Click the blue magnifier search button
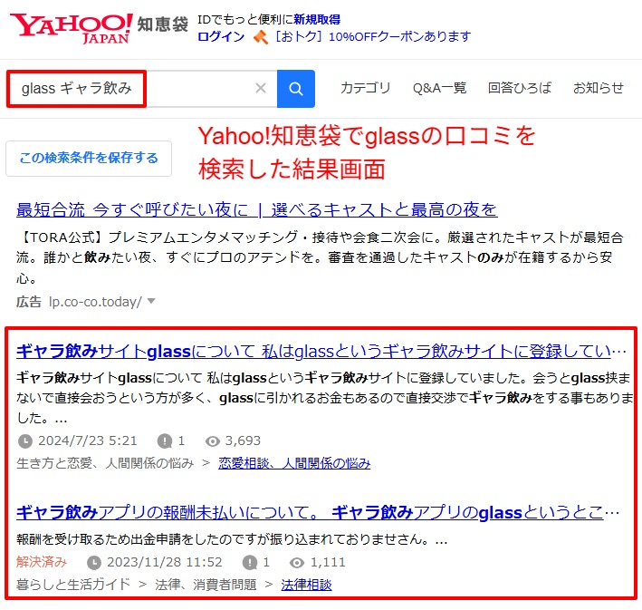Viewport: 642px width, 610px height. (x=295, y=89)
